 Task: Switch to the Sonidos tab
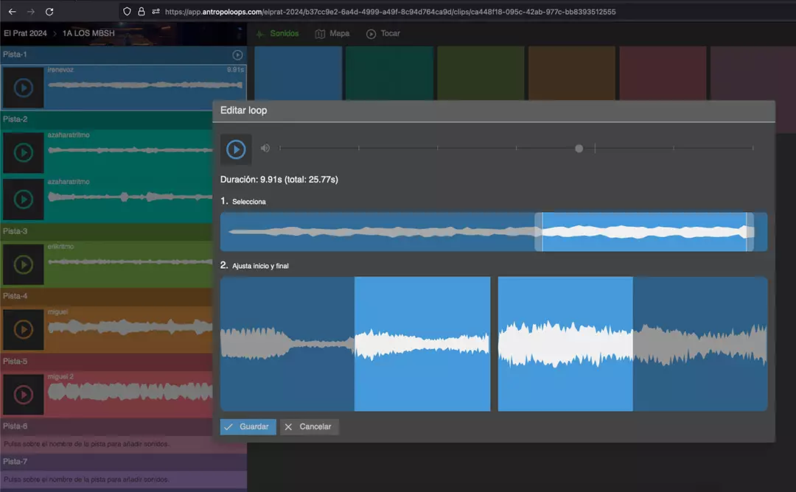(x=277, y=34)
